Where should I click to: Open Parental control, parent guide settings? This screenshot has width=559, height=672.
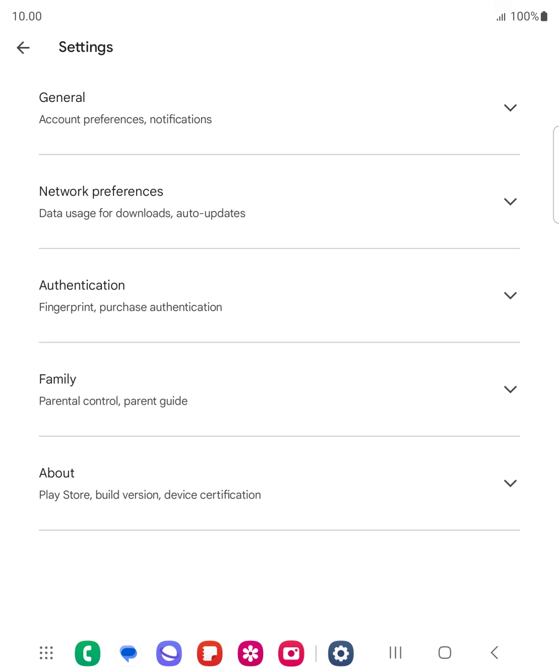tap(113, 401)
